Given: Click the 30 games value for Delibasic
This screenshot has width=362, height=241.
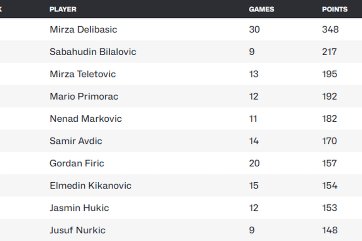Looking at the screenshot, I should click(254, 29).
